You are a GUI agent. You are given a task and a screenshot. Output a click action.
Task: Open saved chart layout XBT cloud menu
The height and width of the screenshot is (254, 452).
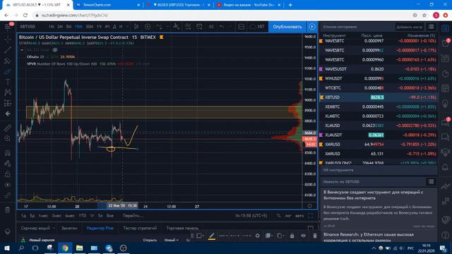(256, 27)
